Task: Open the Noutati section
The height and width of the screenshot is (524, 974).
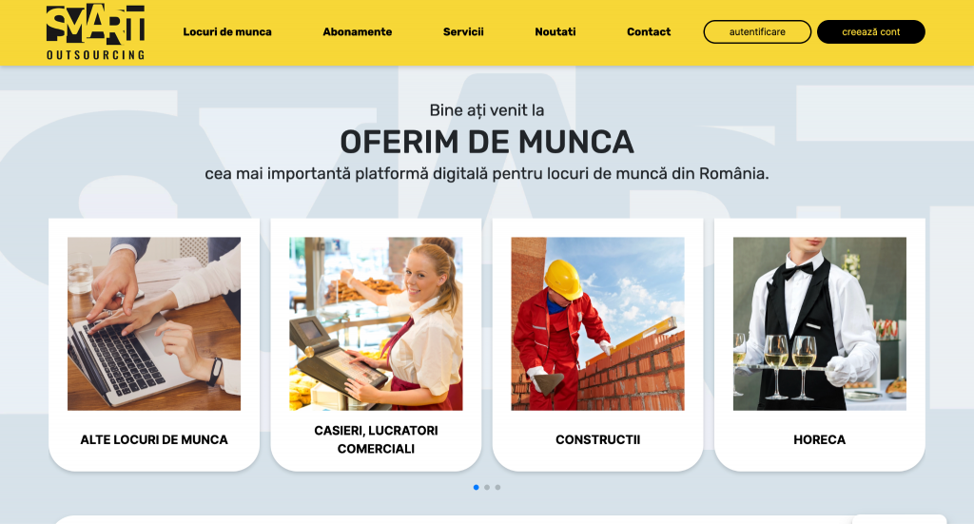Action: tap(555, 31)
